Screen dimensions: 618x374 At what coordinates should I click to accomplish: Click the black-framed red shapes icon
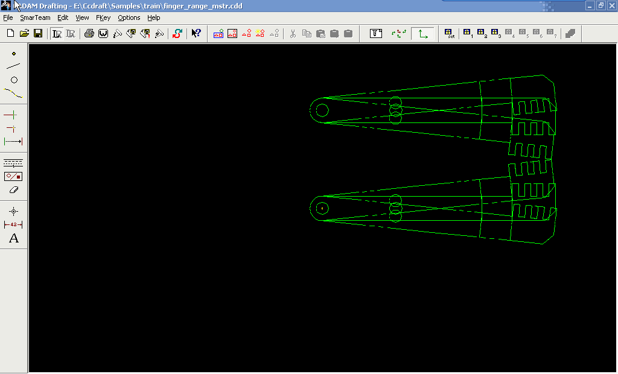click(x=232, y=34)
